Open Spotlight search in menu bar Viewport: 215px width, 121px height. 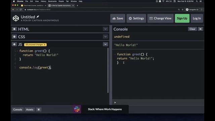tap(197, 1)
